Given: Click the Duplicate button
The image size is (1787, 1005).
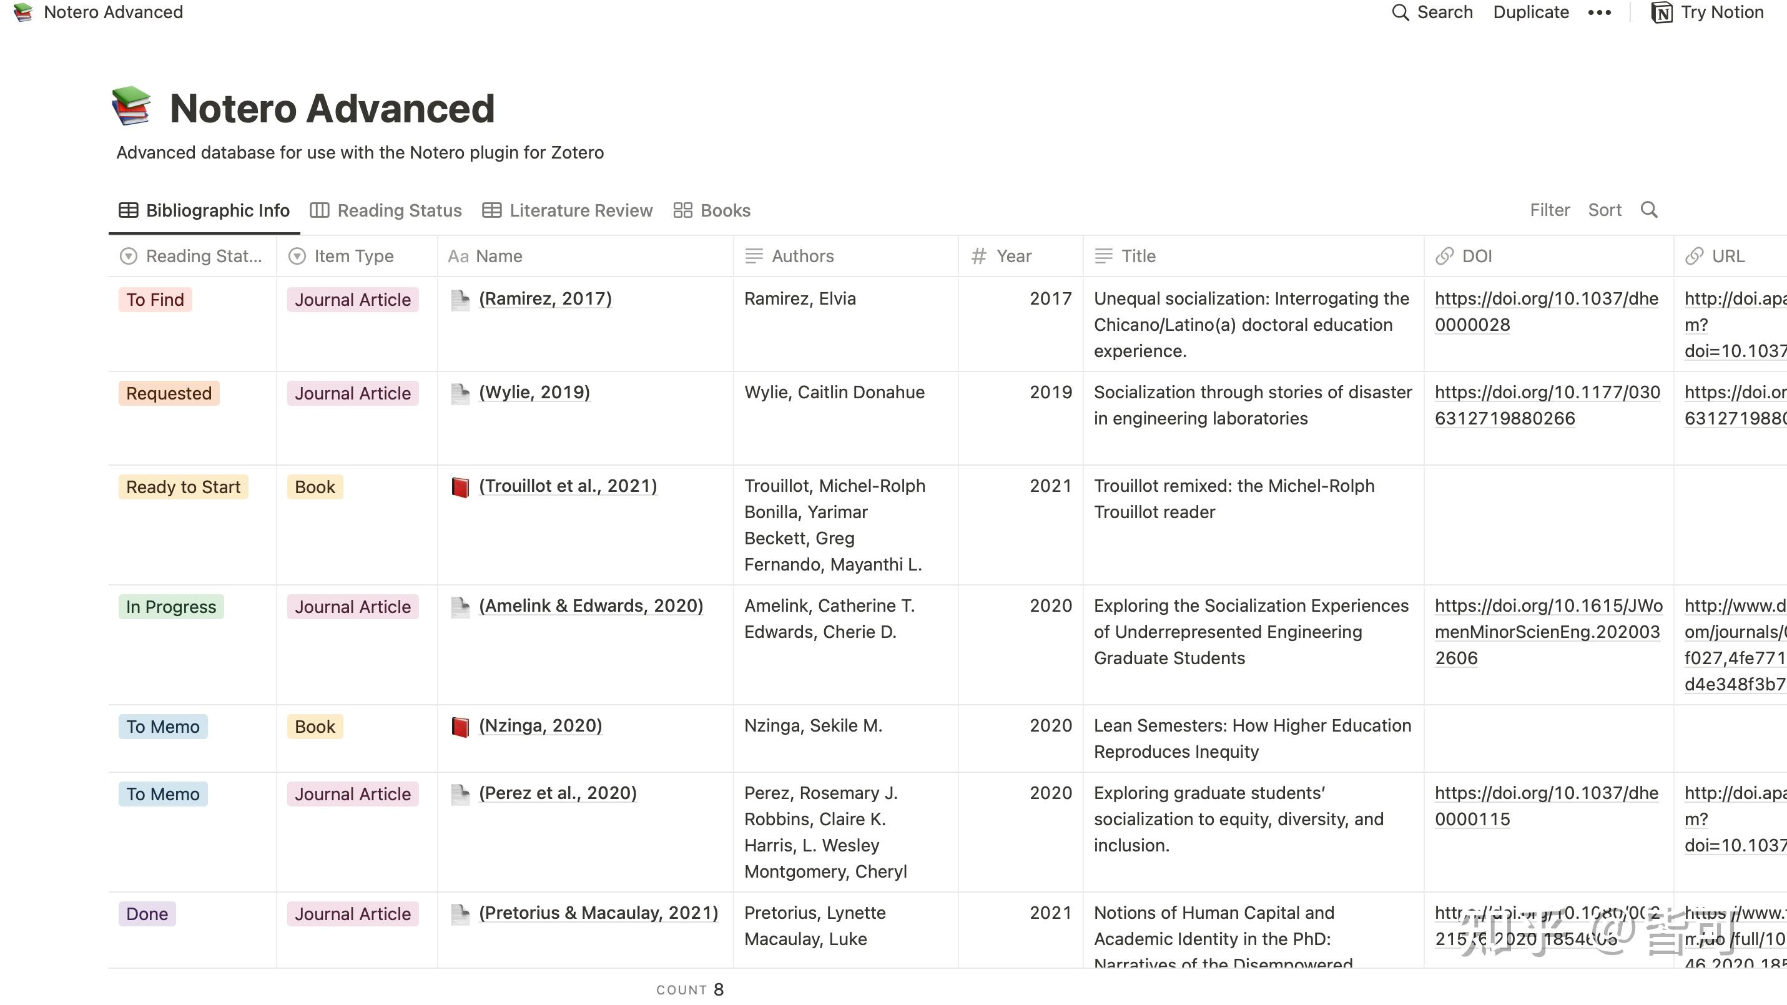Looking at the screenshot, I should [1530, 12].
